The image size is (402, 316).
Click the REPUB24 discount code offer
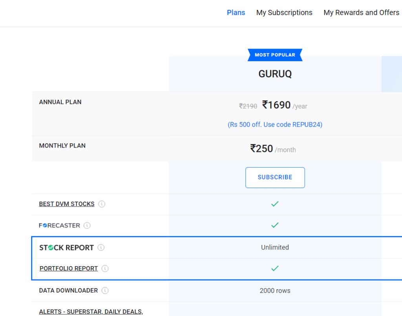point(275,124)
